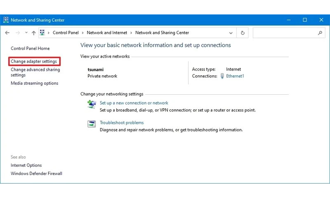The width and height of the screenshot is (330, 198).
Task: Click the Private network label
Action: (102, 76)
